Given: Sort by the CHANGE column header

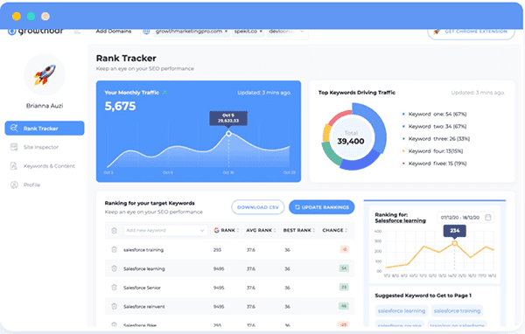Looking at the screenshot, I should click(x=335, y=230).
